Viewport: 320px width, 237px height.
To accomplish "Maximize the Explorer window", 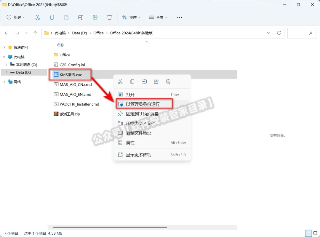I will (x=298, y=4).
